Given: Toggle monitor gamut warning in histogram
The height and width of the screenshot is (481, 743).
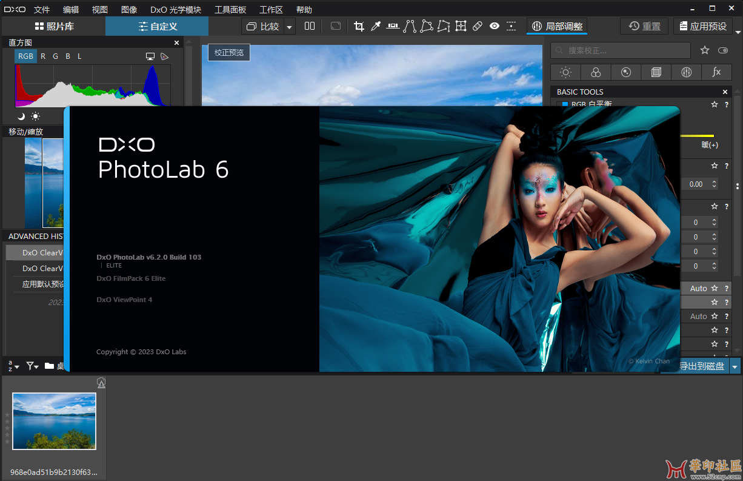Looking at the screenshot, I should (x=150, y=56).
